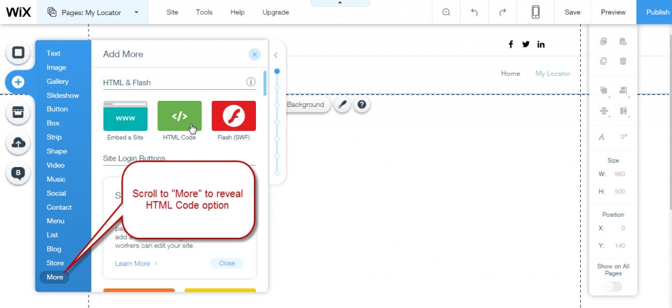Select the Embed a Site icon

click(125, 116)
